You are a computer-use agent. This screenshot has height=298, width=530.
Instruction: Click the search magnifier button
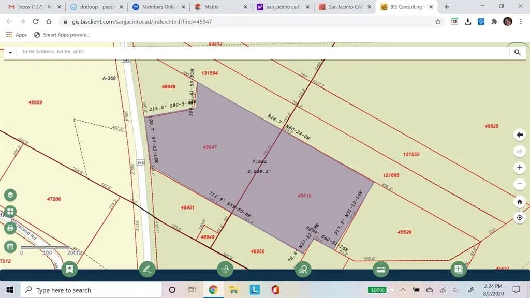coord(517,52)
